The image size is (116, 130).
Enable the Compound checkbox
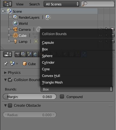click(x=62, y=97)
